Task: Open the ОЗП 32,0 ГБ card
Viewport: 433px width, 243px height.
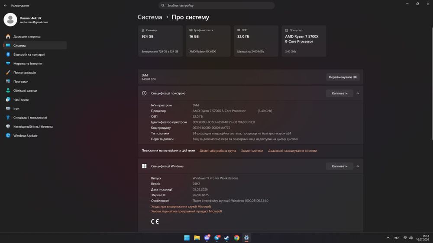Action: tap(256, 41)
